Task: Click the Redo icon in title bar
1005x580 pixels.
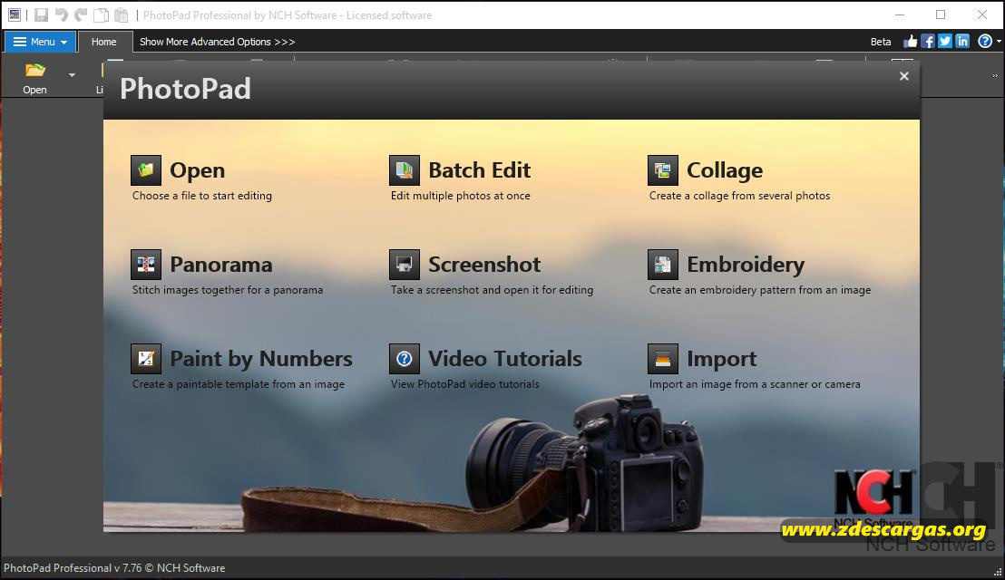Action: coord(81,14)
